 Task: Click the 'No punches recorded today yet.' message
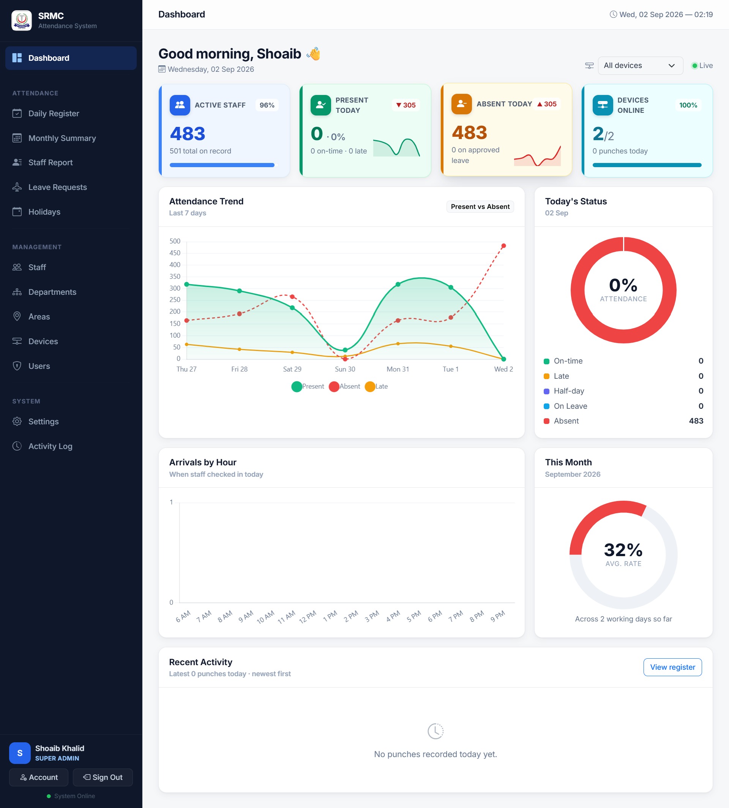pos(436,754)
